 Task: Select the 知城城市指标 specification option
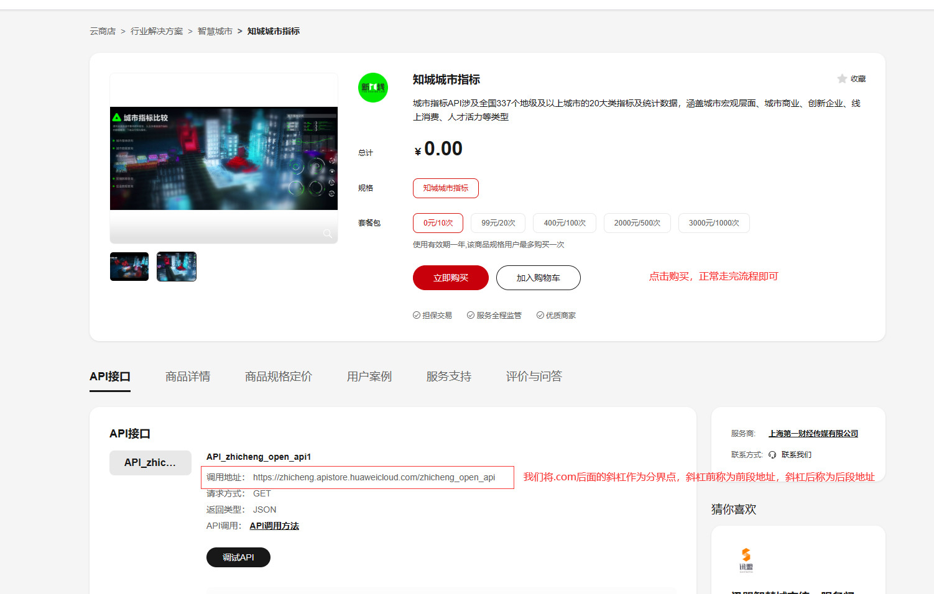(446, 188)
